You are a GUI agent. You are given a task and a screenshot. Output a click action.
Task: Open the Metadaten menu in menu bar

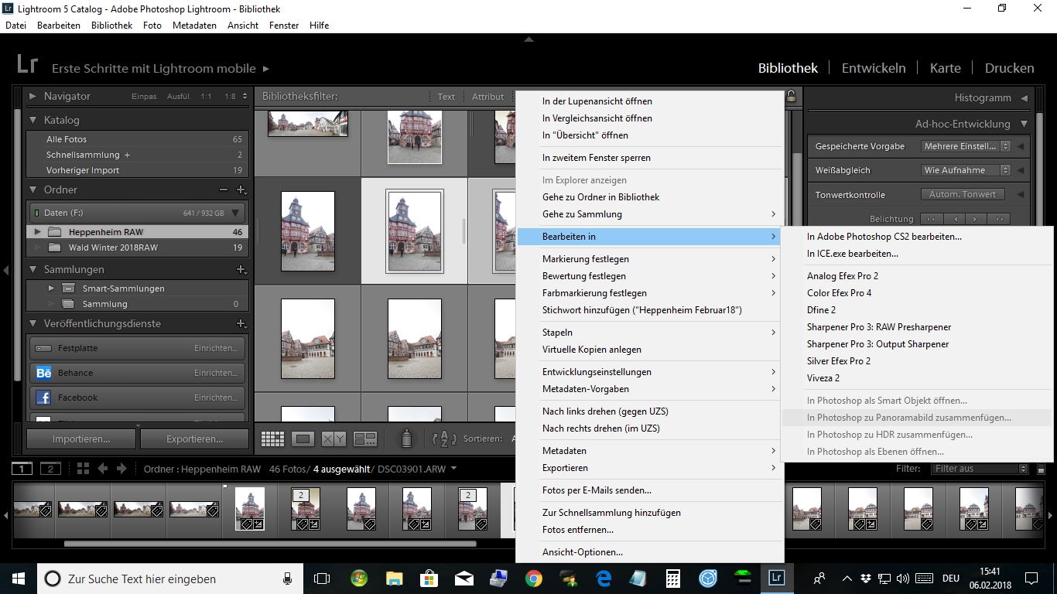tap(194, 26)
